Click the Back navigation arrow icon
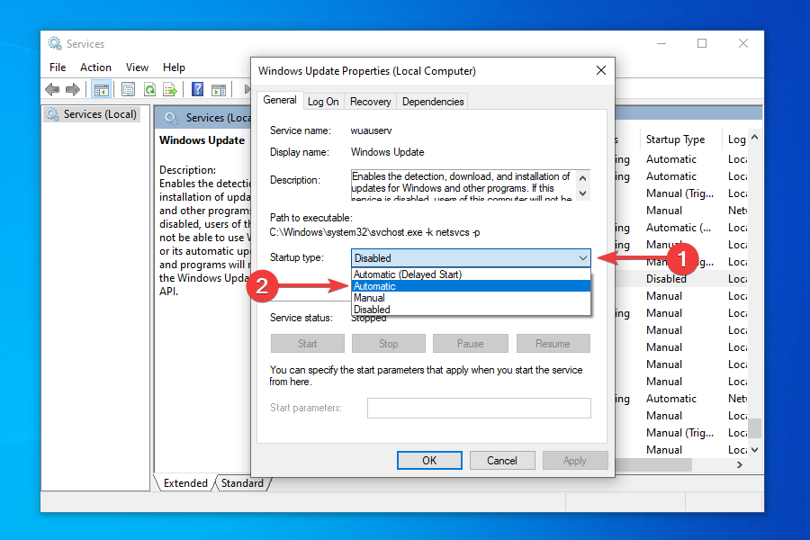810x540 pixels. point(51,89)
